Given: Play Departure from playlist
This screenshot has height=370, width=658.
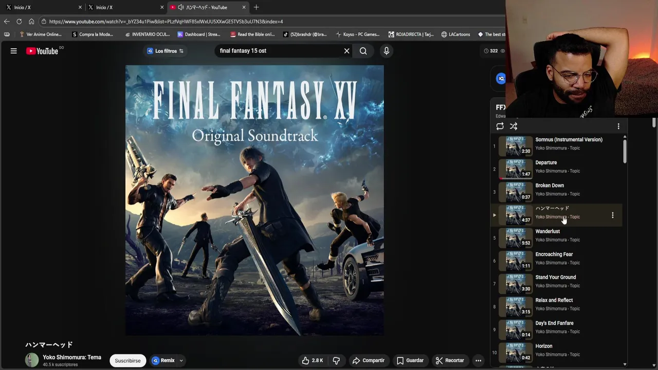Looking at the screenshot, I should 546,162.
